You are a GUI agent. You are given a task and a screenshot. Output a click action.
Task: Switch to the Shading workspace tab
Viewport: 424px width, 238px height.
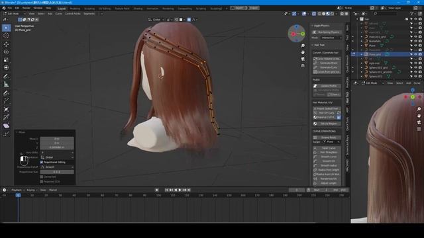tap(138, 9)
